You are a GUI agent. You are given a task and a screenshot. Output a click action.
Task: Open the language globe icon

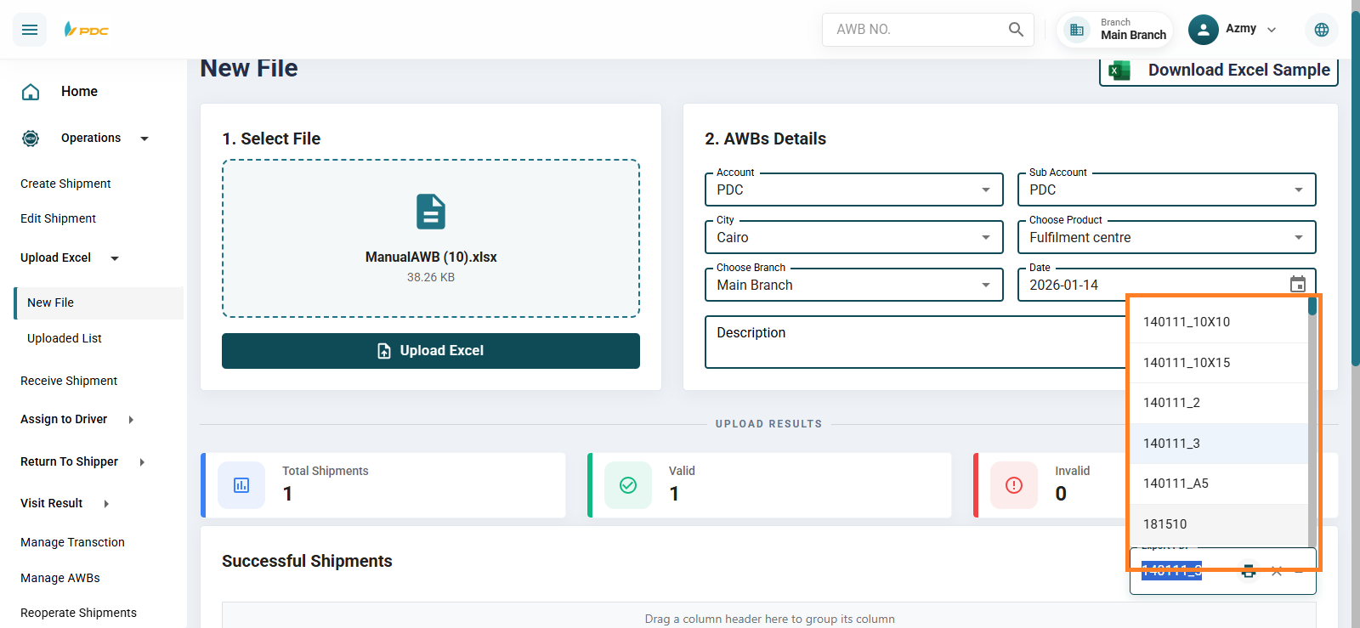tap(1321, 30)
